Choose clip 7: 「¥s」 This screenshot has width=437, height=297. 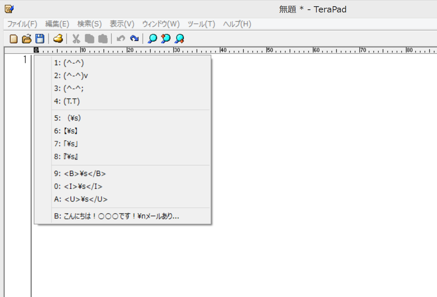point(123,144)
